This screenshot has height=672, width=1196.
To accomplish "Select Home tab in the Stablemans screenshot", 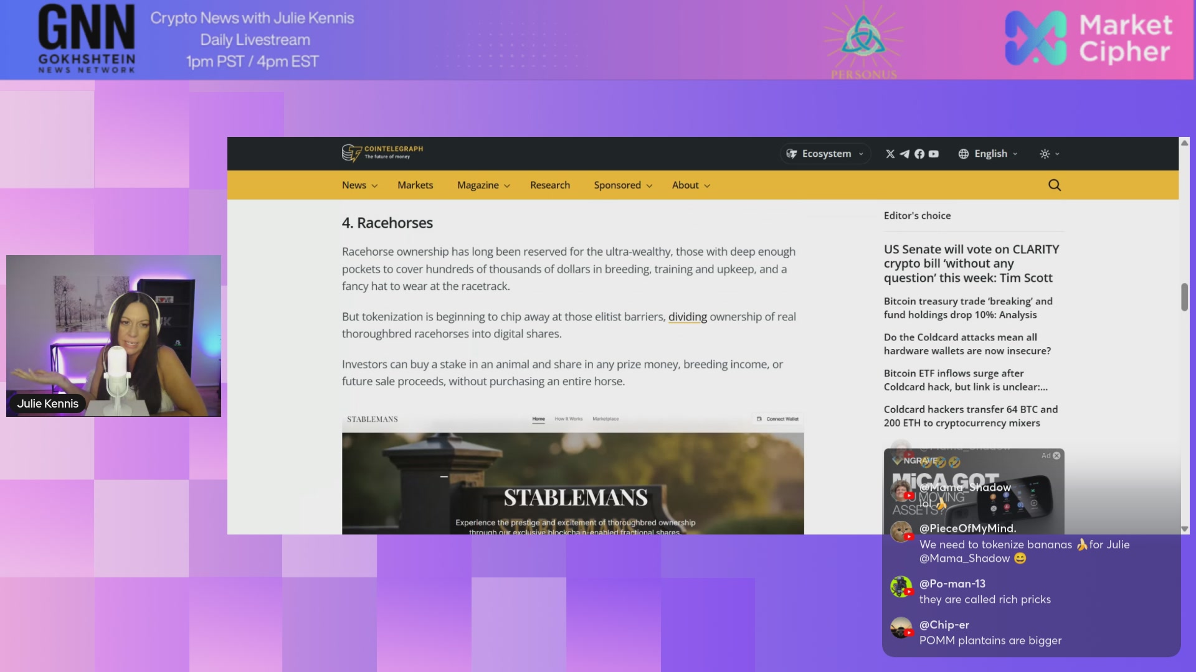I will point(539,419).
